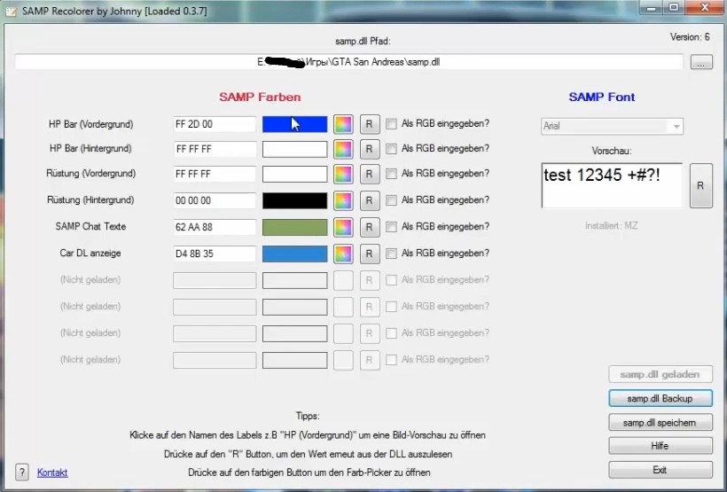This screenshot has width=727, height=492.
Task: Enable RGB input for Rüstung (Vordergrund)
Action: [391, 174]
